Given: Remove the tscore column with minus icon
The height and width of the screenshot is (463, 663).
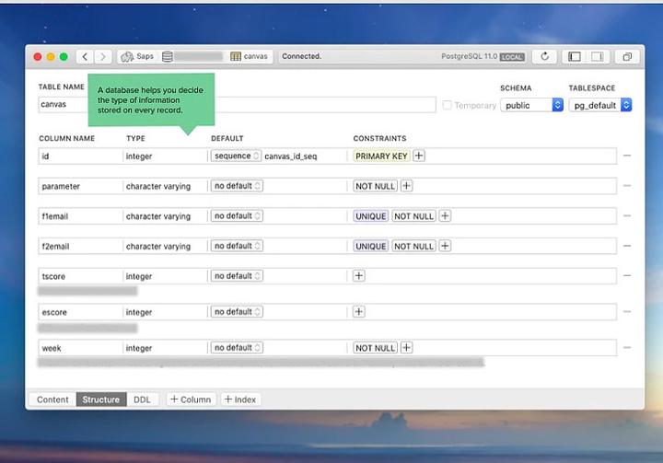Looking at the screenshot, I should (x=627, y=276).
